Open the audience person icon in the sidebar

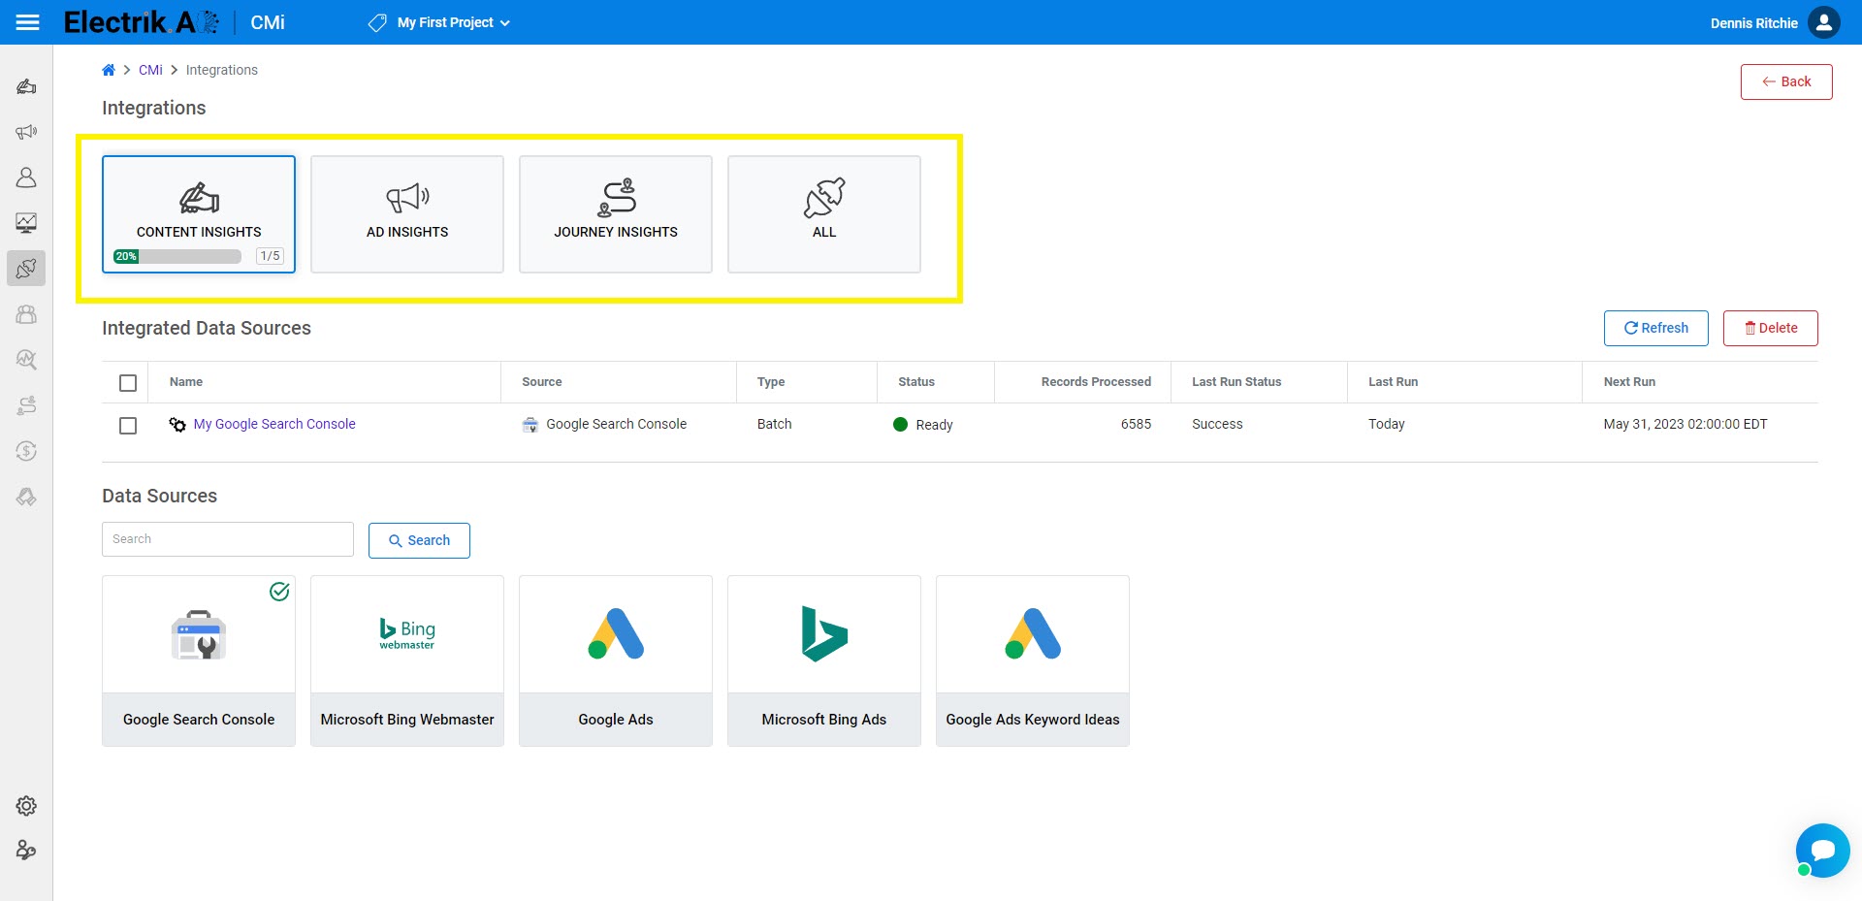pos(26,177)
